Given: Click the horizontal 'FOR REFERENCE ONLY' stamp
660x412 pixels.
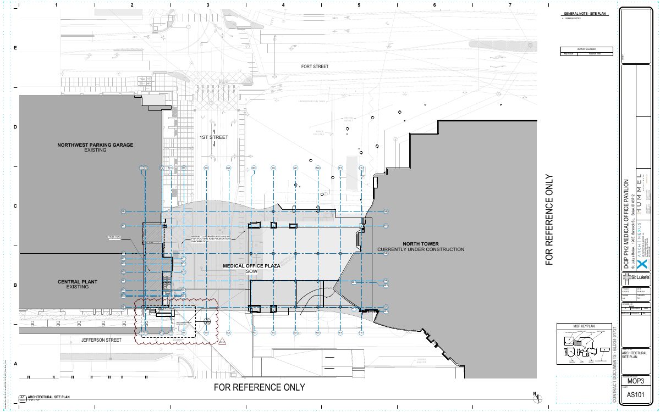Looking at the screenshot, I should click(x=259, y=387).
